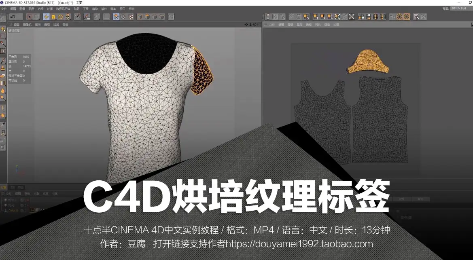Select the Live Selection tool in top toolbar
Viewport: 473px width, 260px height.
point(29,17)
